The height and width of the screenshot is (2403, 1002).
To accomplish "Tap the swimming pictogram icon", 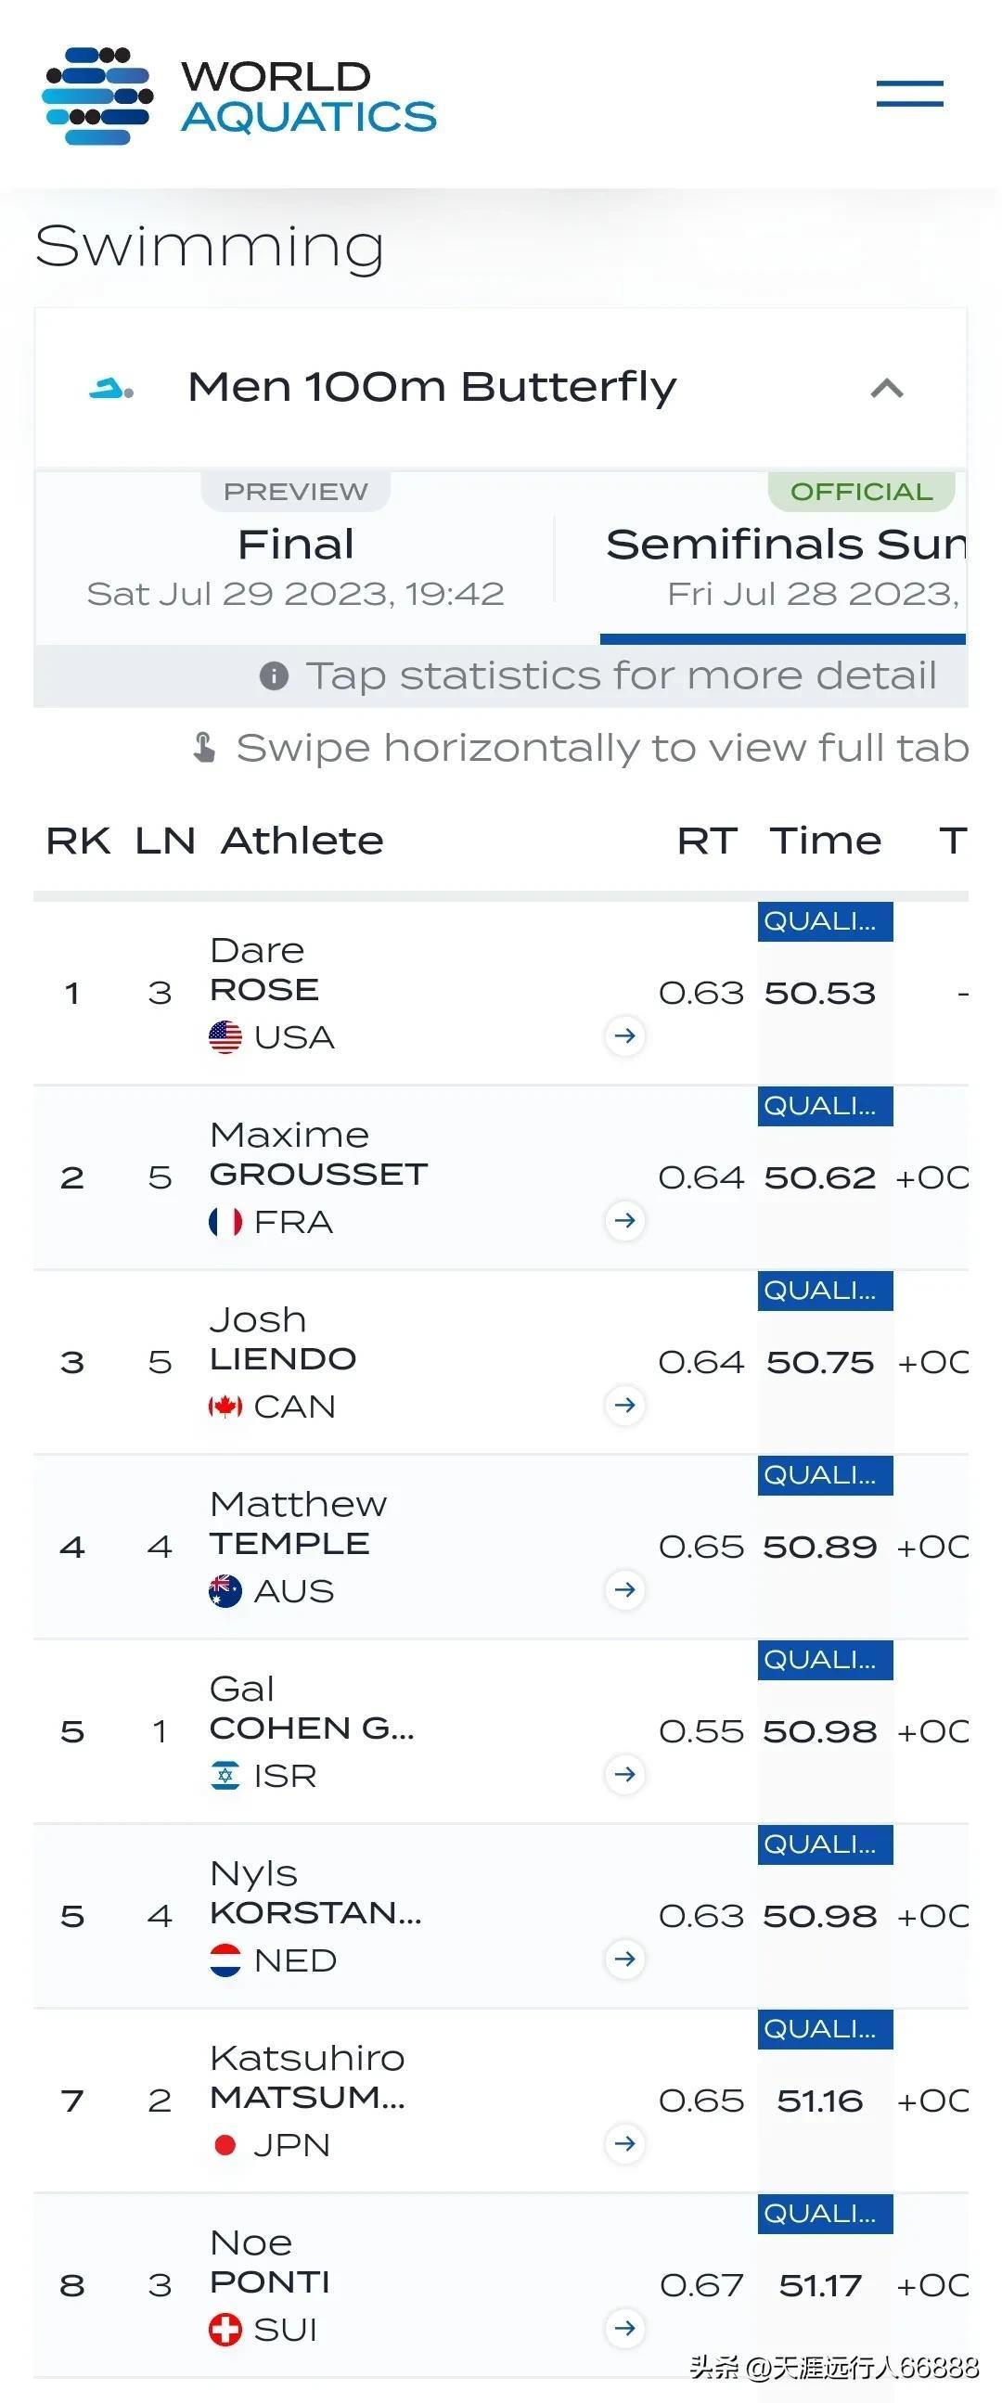I will pyautogui.click(x=111, y=388).
